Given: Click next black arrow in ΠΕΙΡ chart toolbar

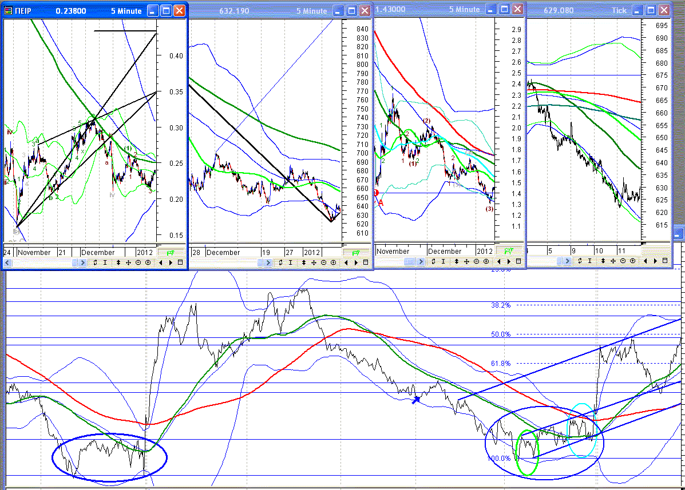Looking at the screenshot, I should point(171,262).
